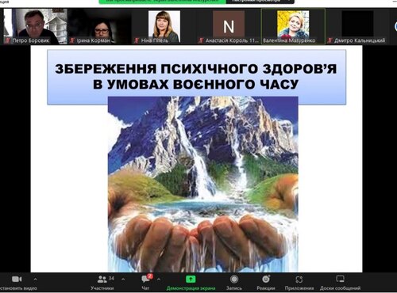
Task: Click the chat unread badge showing 2
Action: pos(150,276)
